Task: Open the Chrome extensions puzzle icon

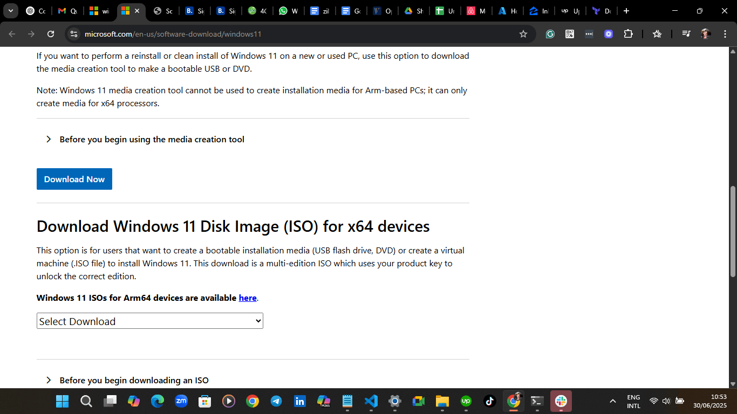Action: click(628, 34)
